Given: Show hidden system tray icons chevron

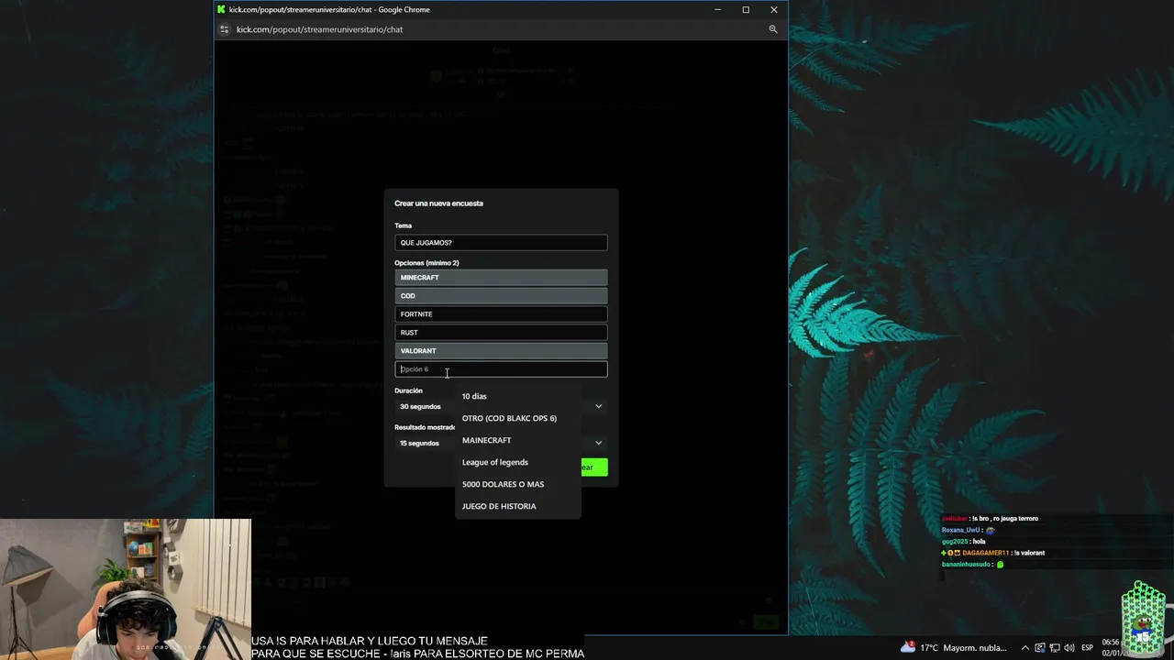Looking at the screenshot, I should click(1025, 647).
